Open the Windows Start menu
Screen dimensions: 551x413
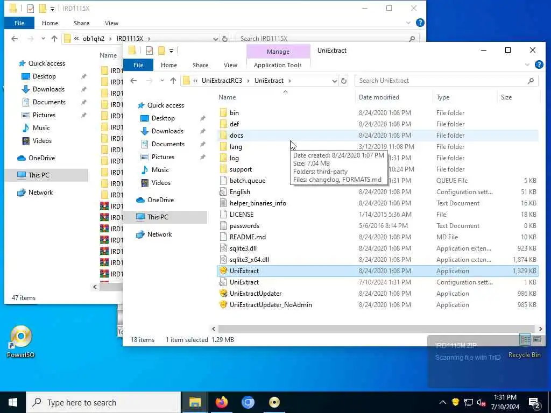(13, 402)
